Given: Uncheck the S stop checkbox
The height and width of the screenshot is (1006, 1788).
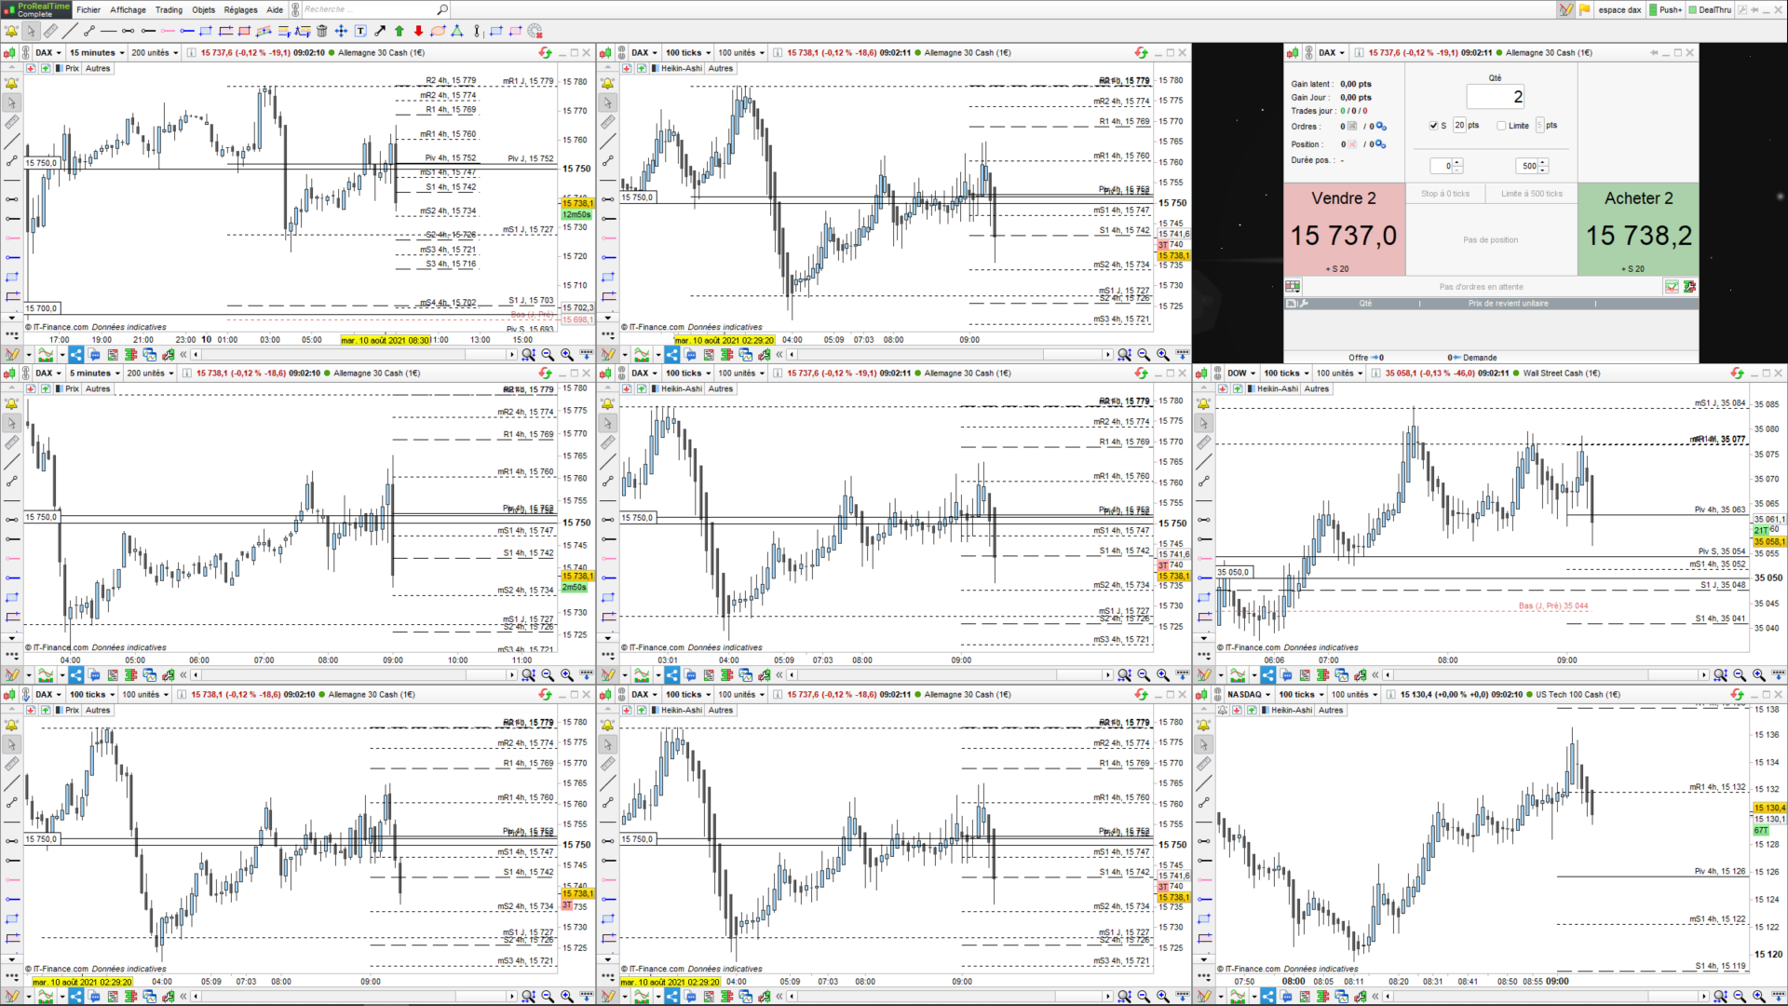Looking at the screenshot, I should point(1433,126).
